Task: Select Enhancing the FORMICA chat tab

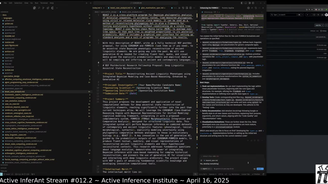Action: (209, 8)
